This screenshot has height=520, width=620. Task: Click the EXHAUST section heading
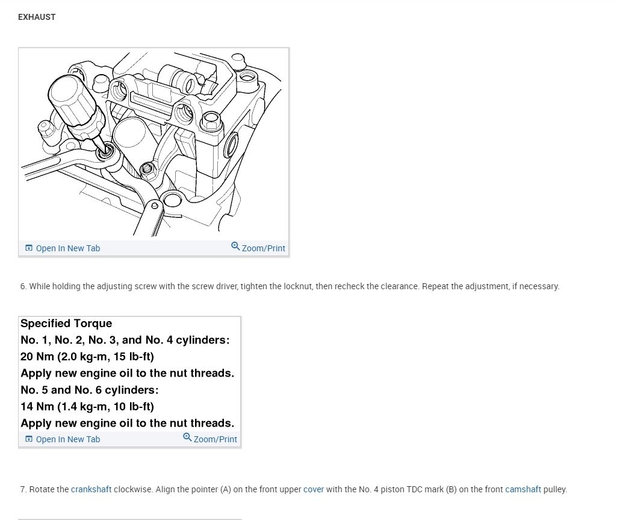pos(37,17)
